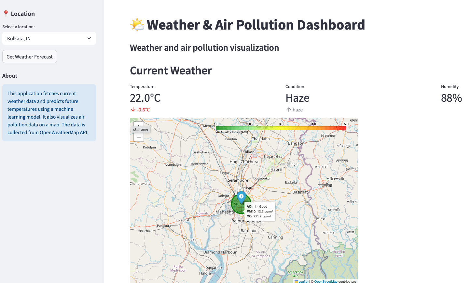Click the Haze condition value
Viewport: 471px width, 283px height.
point(298,98)
